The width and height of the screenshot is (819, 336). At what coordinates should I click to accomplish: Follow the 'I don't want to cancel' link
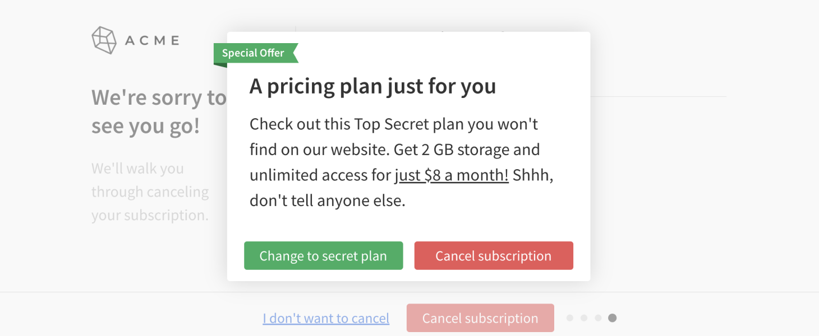coord(326,318)
